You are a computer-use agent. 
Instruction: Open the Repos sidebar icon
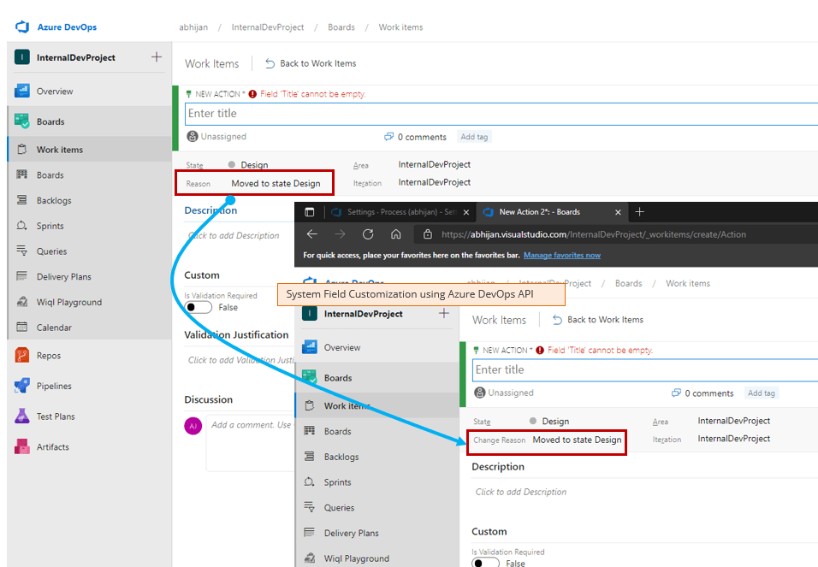22,356
